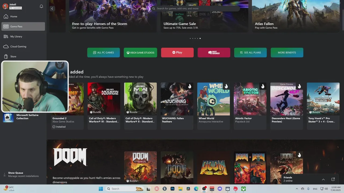The width and height of the screenshot is (344, 193).
Task: Select the first carousel page dot
Action: [x=190, y=38]
